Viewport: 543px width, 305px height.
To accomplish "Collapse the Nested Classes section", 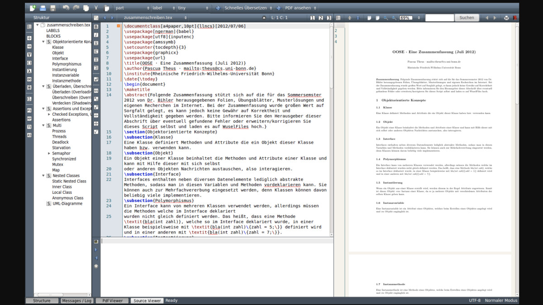I will (43, 175).
